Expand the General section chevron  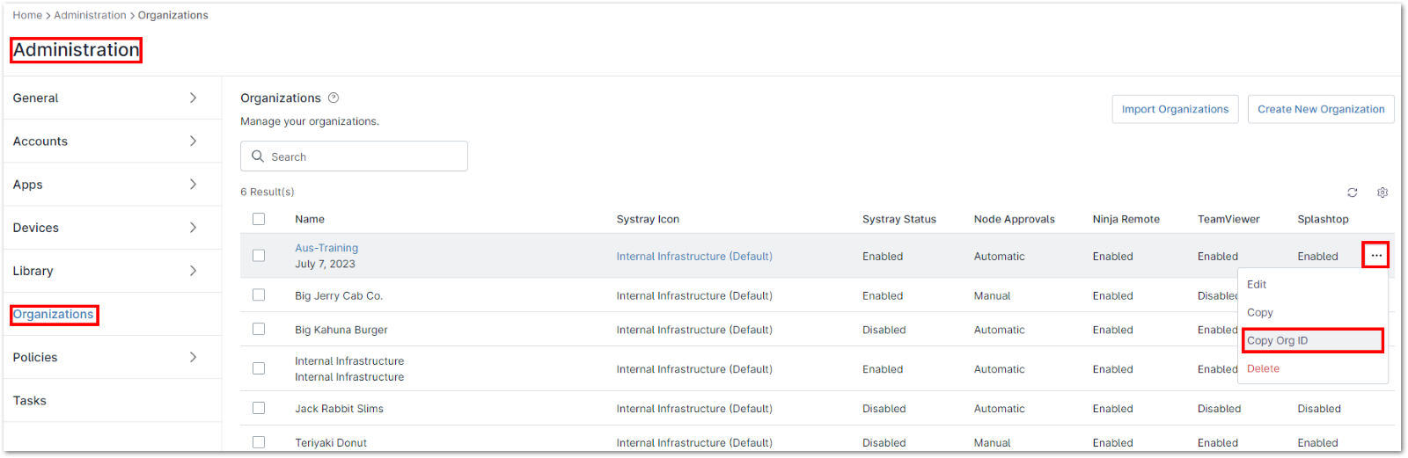coord(193,98)
